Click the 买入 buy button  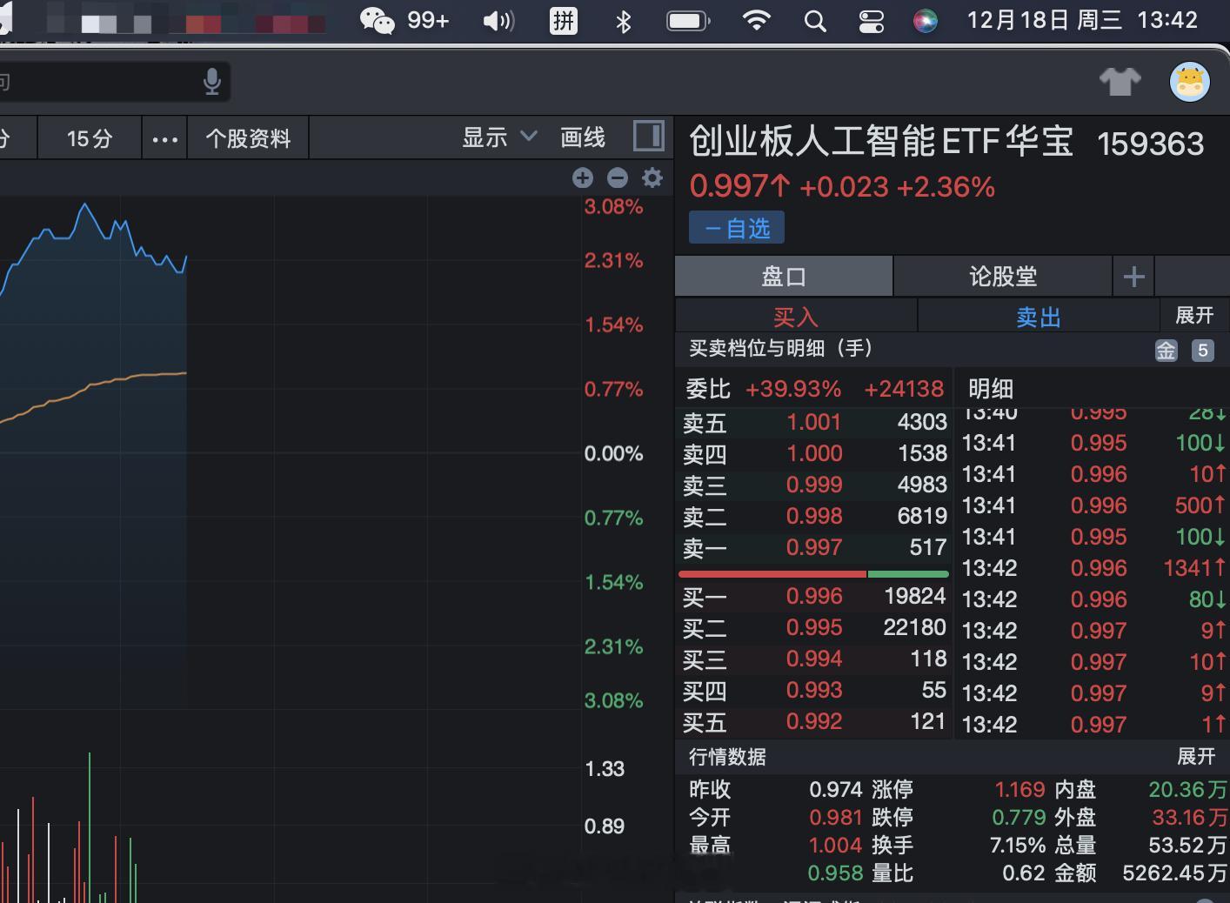(x=796, y=317)
